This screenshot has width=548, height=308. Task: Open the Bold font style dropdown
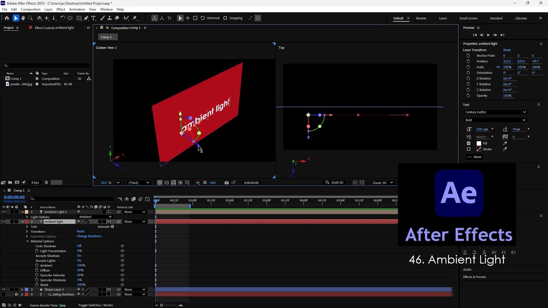click(x=495, y=120)
